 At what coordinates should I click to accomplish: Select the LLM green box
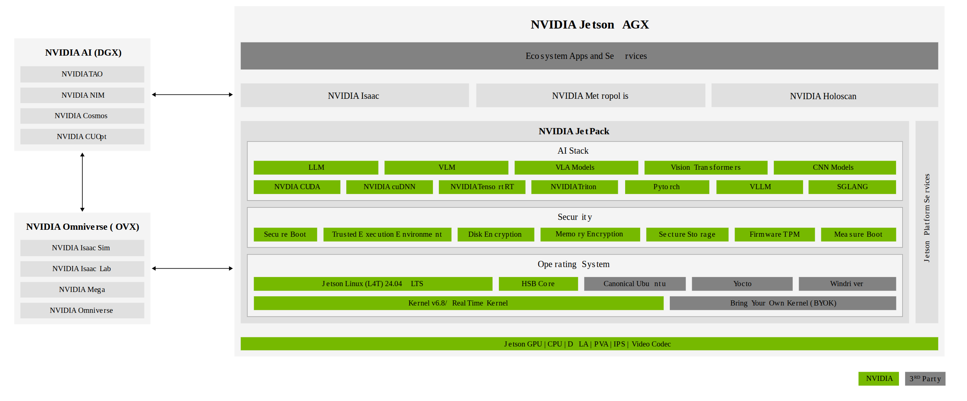click(316, 168)
